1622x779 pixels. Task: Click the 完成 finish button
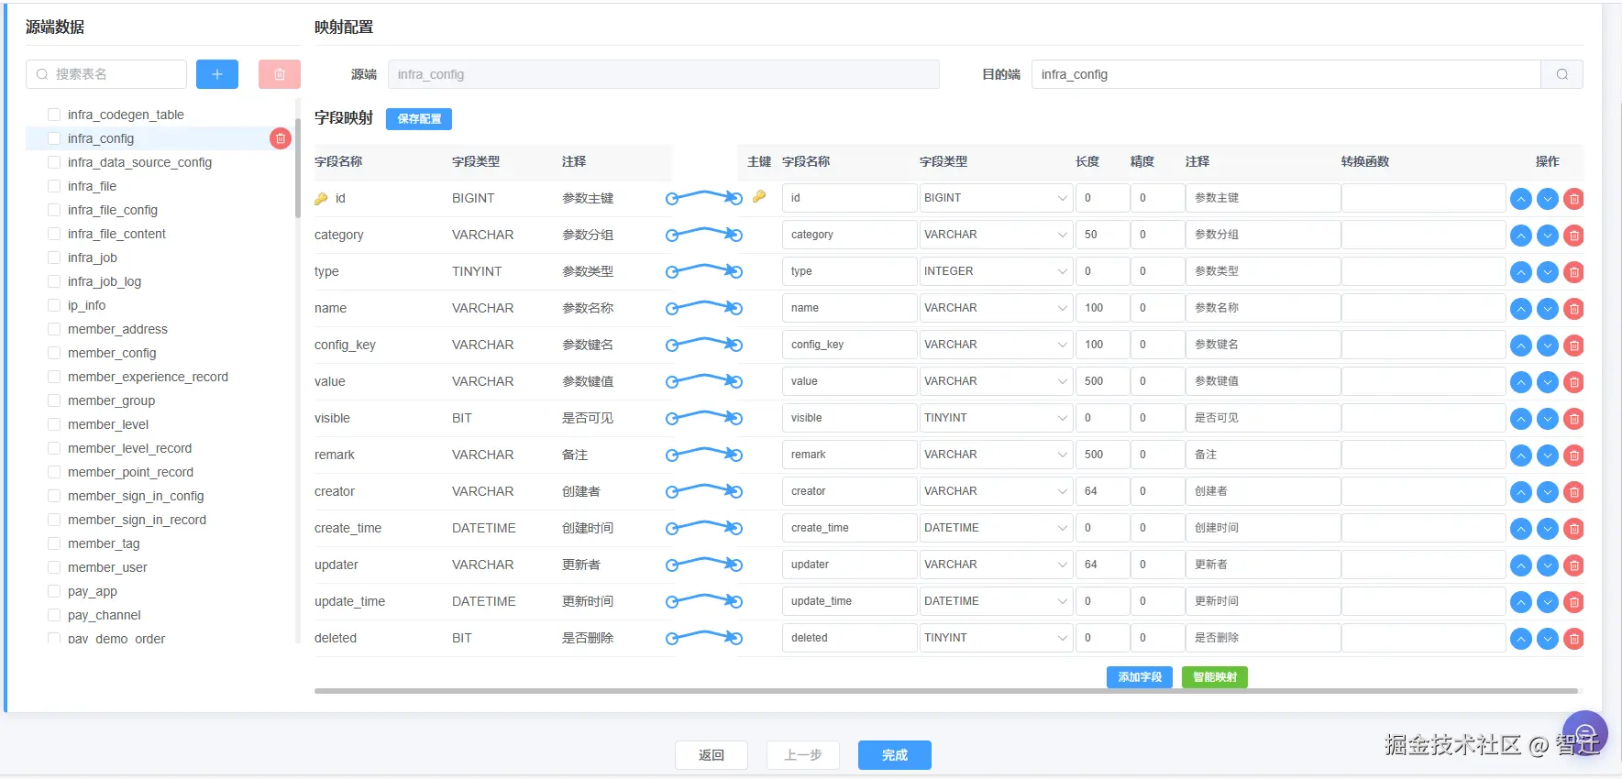(x=895, y=755)
